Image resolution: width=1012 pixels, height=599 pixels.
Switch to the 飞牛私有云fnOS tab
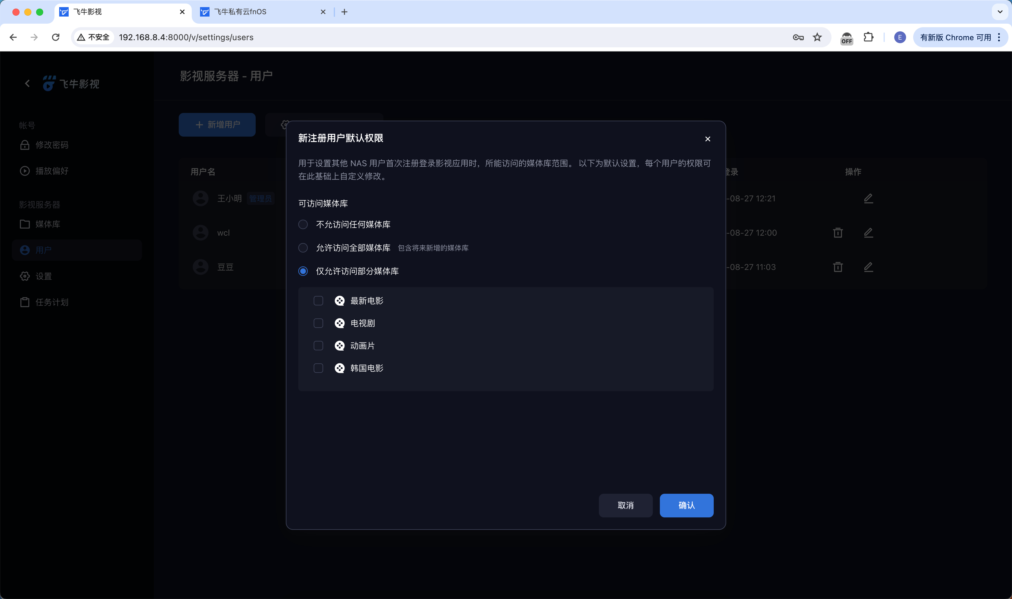[240, 12]
